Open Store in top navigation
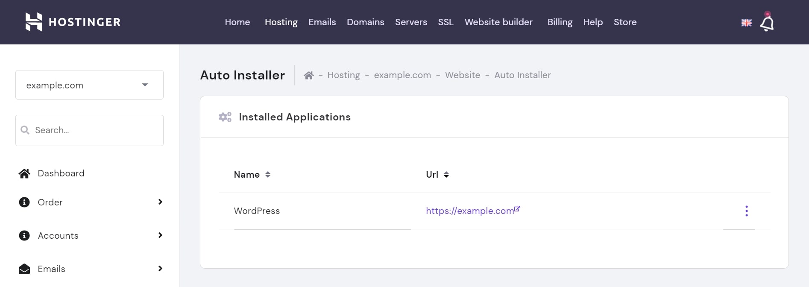Screen dimensions: 809x287 click(x=625, y=22)
